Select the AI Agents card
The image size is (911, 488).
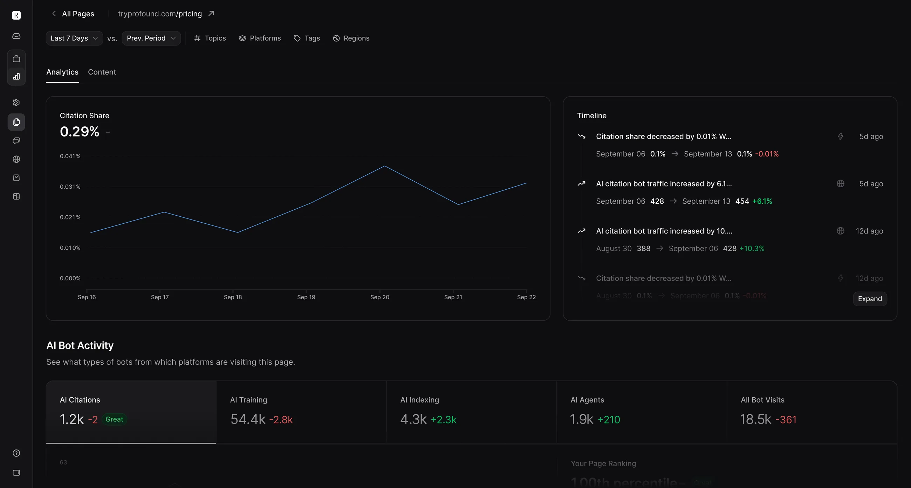pos(642,412)
